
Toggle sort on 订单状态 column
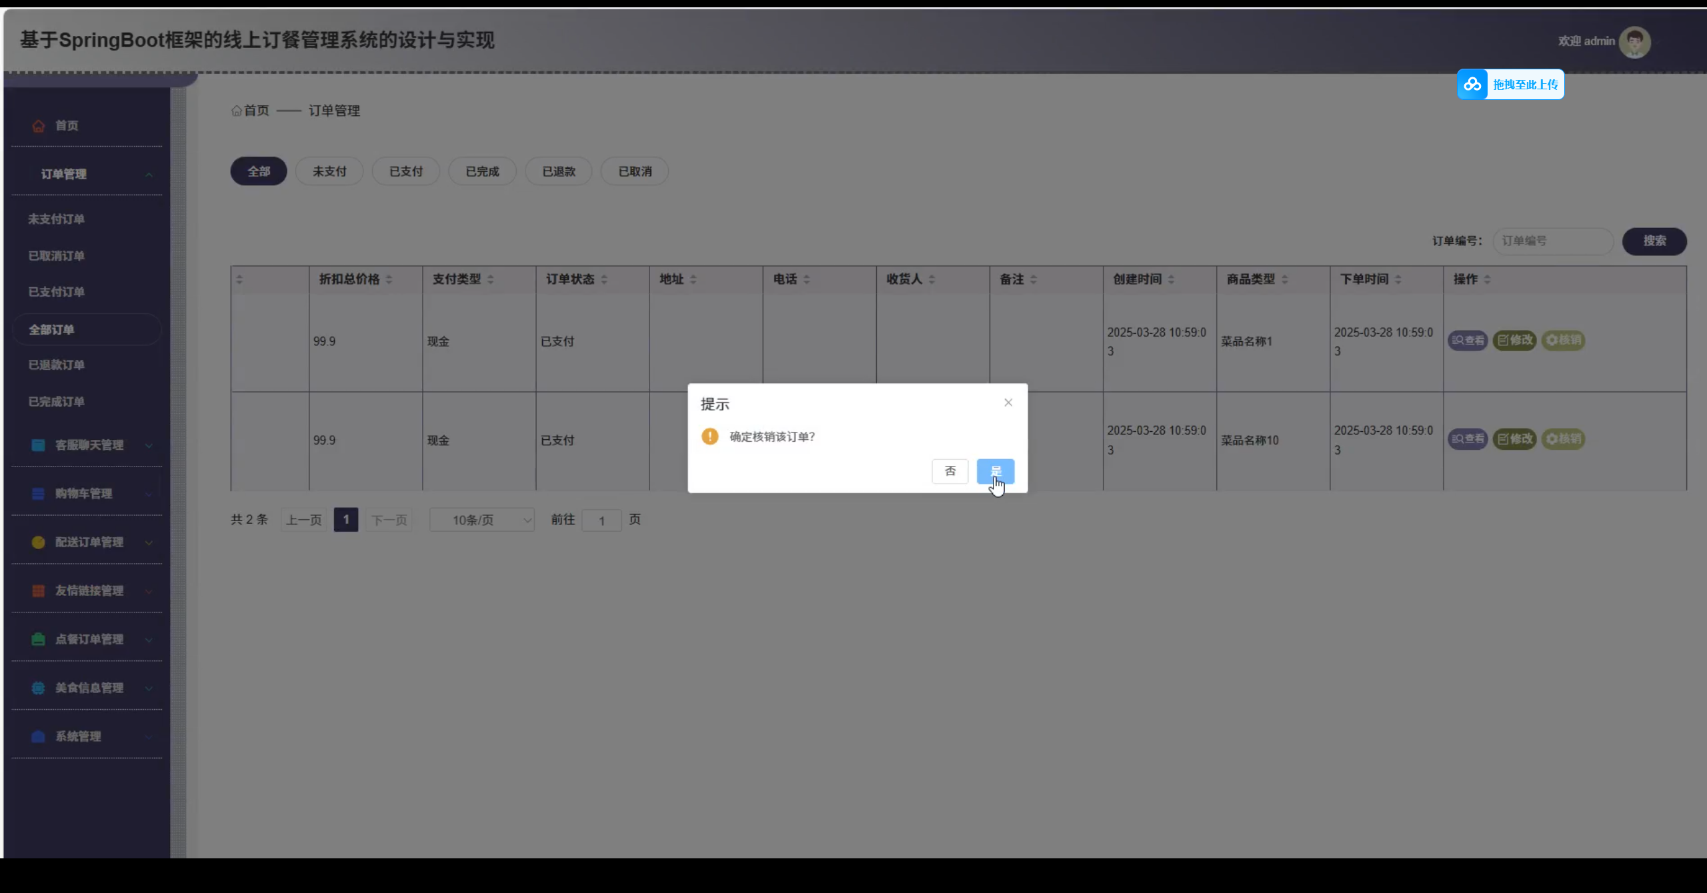604,279
